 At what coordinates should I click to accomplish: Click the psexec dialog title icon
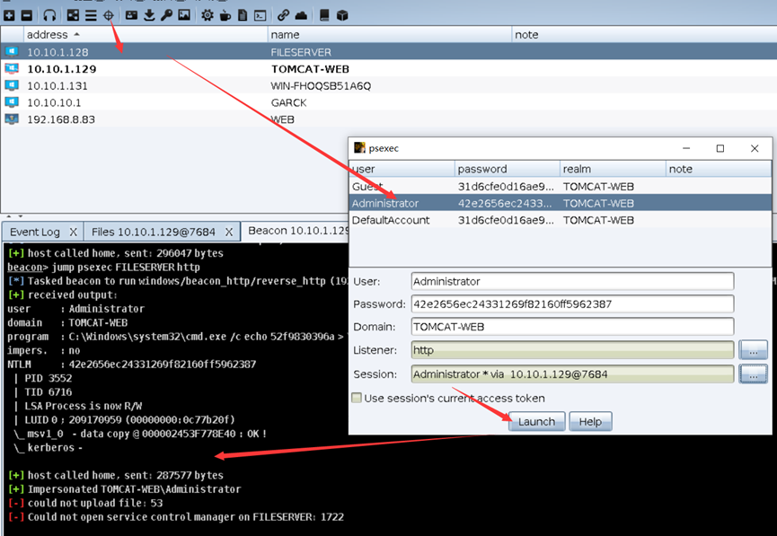click(359, 147)
